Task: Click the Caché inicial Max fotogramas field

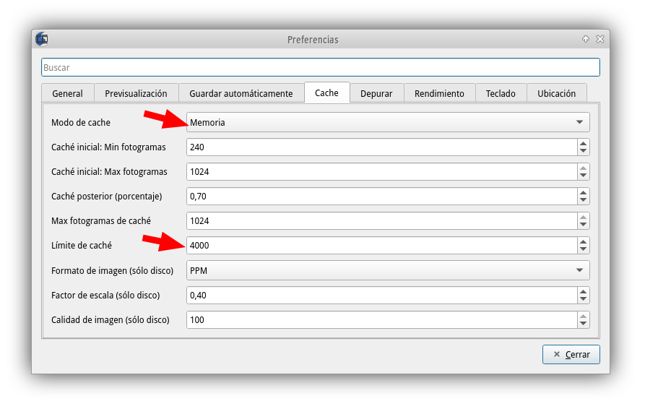Action: click(x=382, y=171)
